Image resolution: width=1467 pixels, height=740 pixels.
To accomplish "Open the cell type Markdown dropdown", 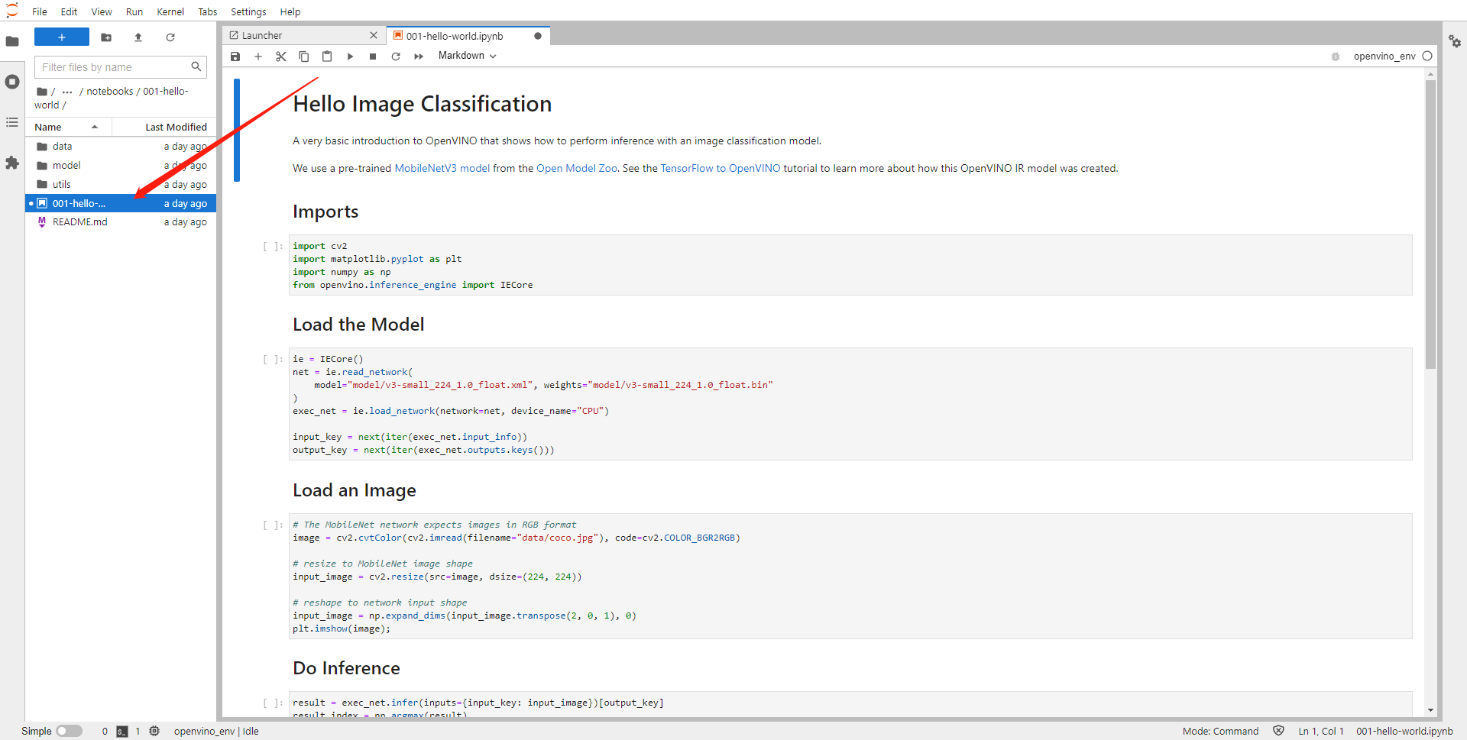I will (x=467, y=56).
